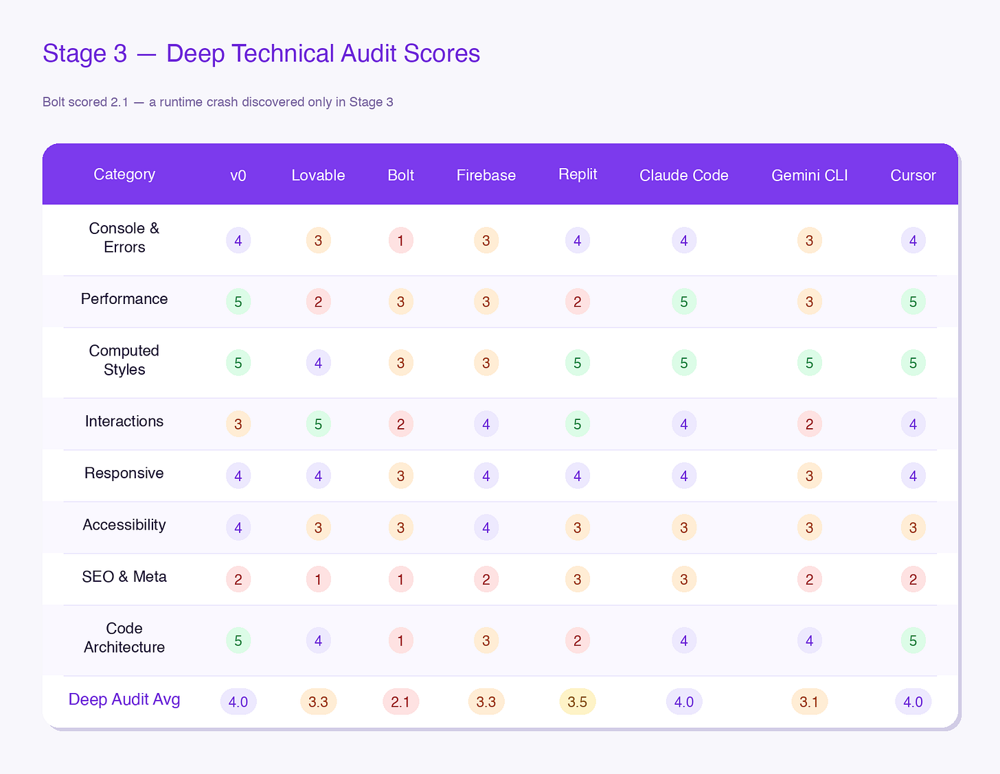
Task: Click v0's Console & Errors score 4
Action: (238, 241)
